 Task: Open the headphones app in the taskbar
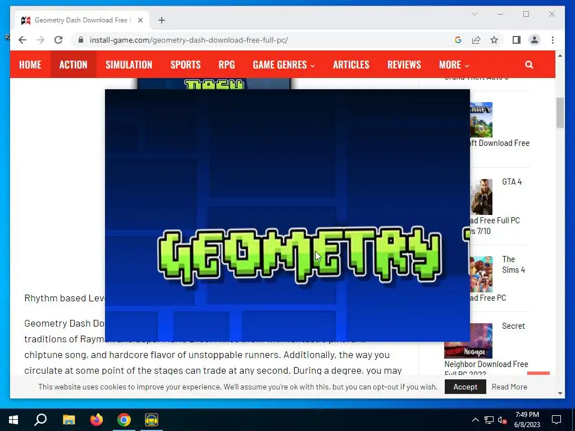click(152, 420)
